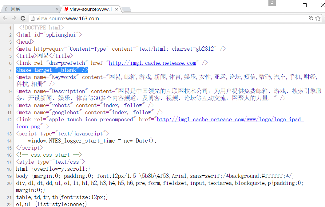
Task: Click the meta name="Description" line
Action: click(169, 94)
